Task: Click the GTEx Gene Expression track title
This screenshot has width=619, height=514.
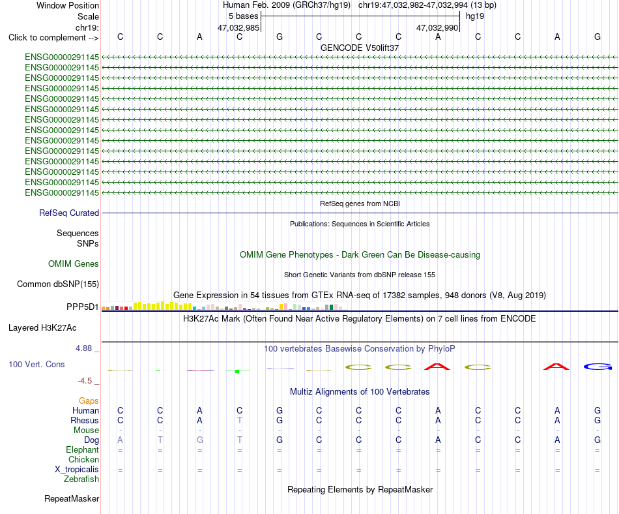Action: click(x=360, y=295)
